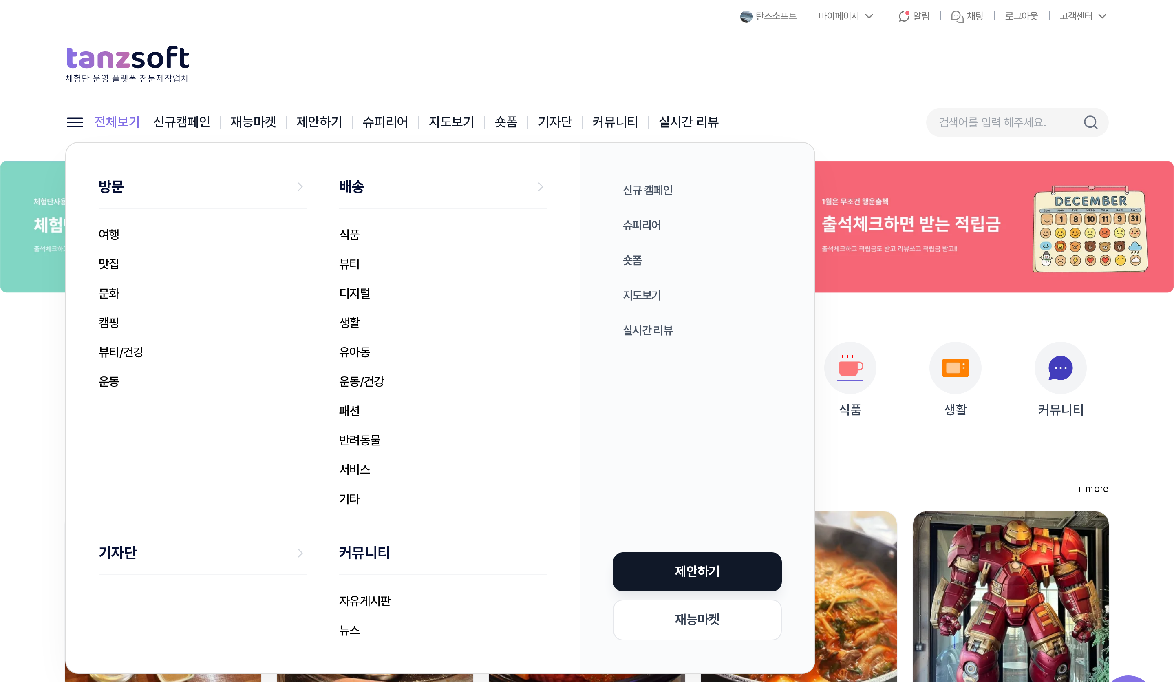Open the 배송 category heading
Image resolution: width=1174 pixels, height=682 pixels.
click(351, 187)
